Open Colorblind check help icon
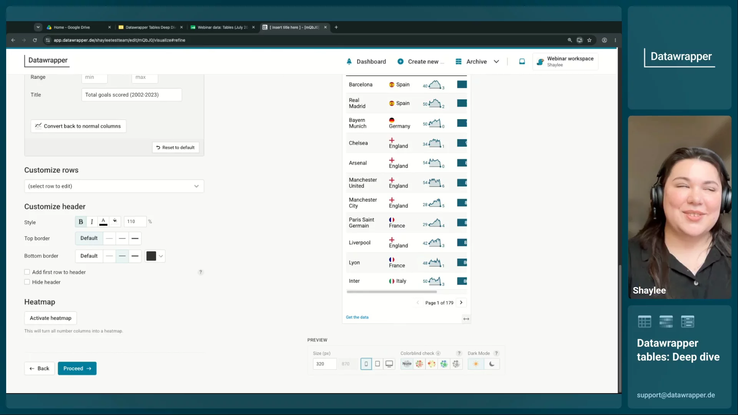The width and height of the screenshot is (738, 415). [459, 354]
